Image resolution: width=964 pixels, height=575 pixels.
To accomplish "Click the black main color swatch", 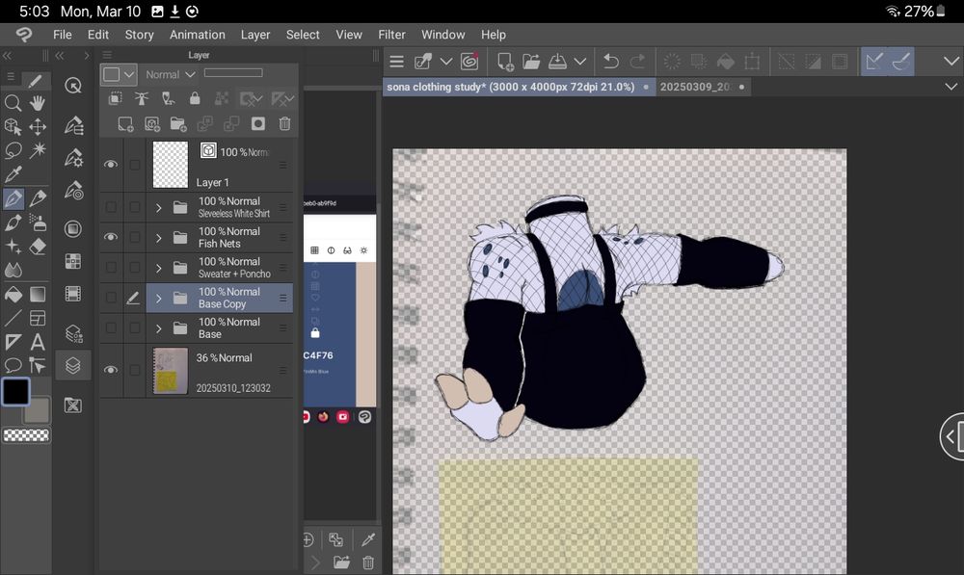I will click(15, 391).
